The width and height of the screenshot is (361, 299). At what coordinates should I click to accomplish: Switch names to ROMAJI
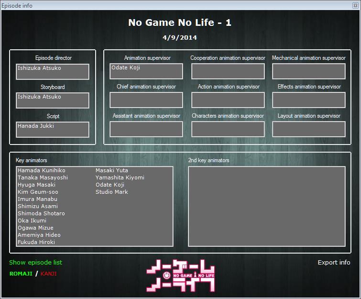[x=21, y=274]
